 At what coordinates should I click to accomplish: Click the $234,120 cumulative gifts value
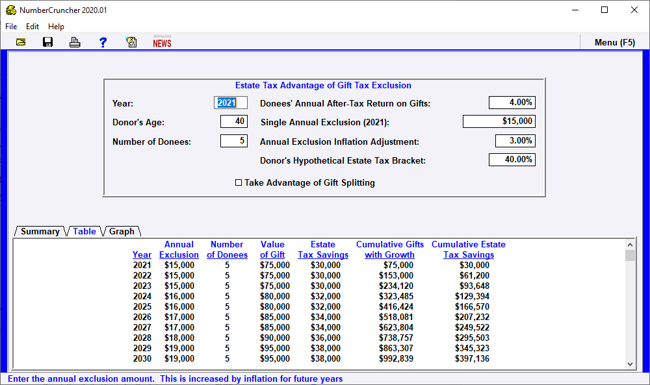click(396, 286)
